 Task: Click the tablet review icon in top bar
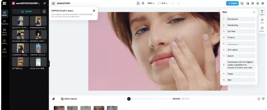point(248,3)
